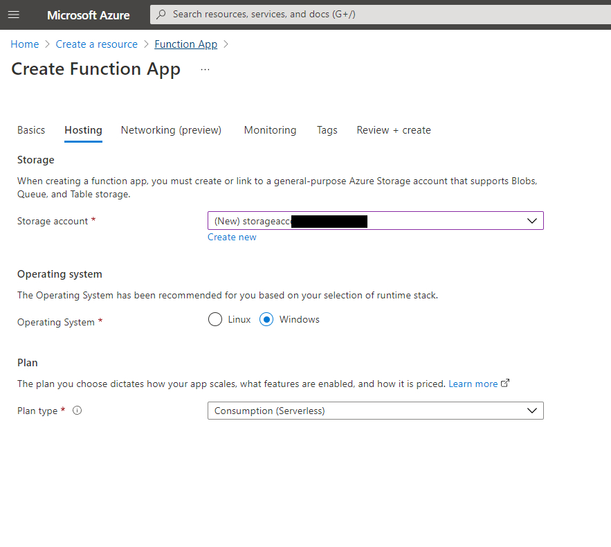The height and width of the screenshot is (547, 611).
Task: Open the Networking (preview) tab
Action: pyautogui.click(x=171, y=130)
